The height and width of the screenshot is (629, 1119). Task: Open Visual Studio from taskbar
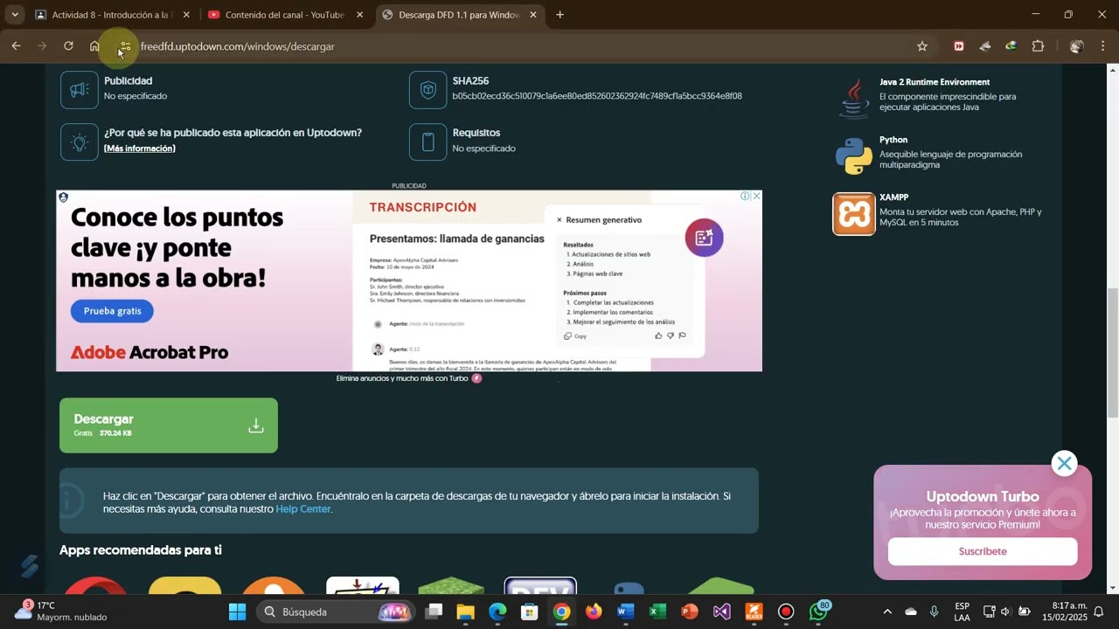(x=721, y=612)
